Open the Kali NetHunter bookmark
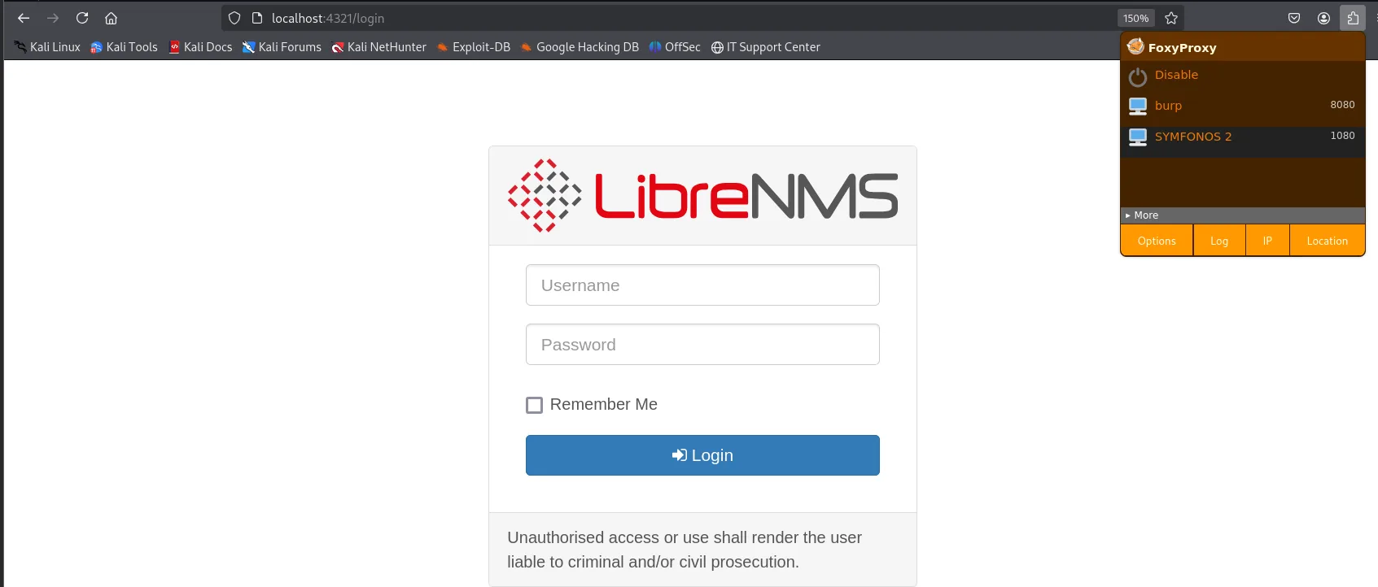This screenshot has width=1378, height=587. 378,47
